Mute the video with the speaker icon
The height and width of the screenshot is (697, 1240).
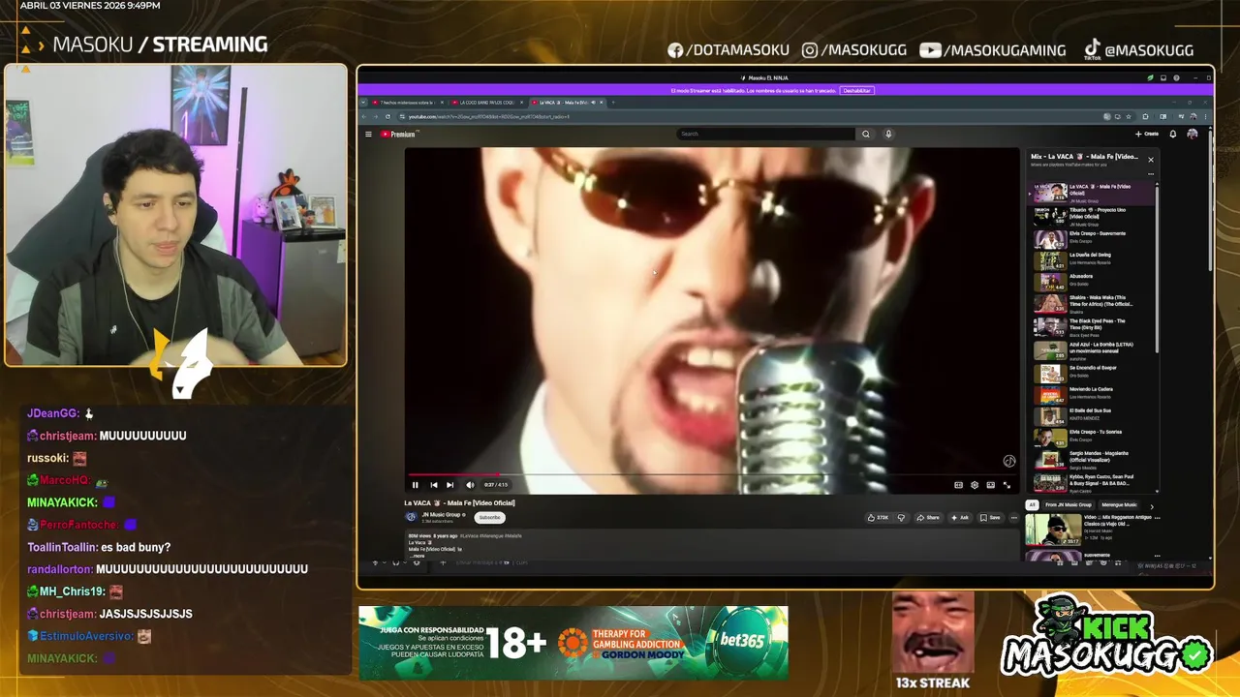(x=470, y=485)
